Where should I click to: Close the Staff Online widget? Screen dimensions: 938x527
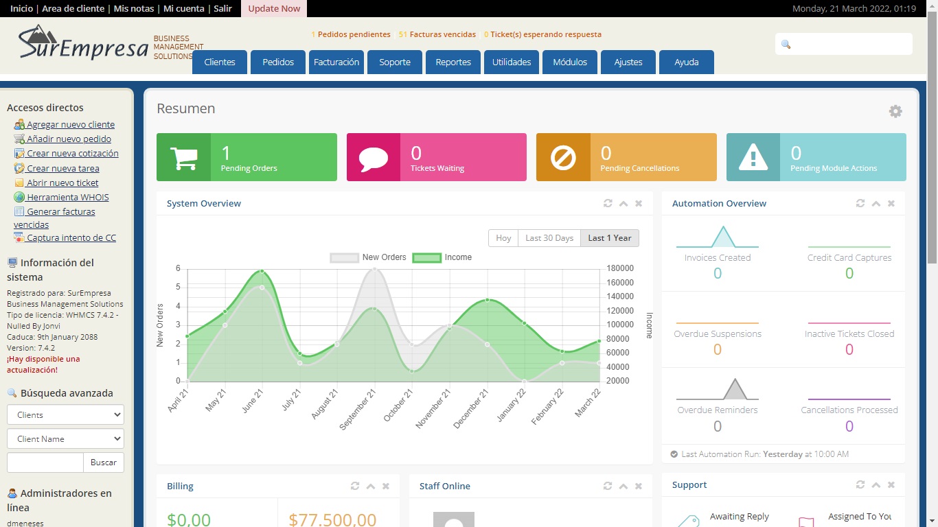click(639, 486)
